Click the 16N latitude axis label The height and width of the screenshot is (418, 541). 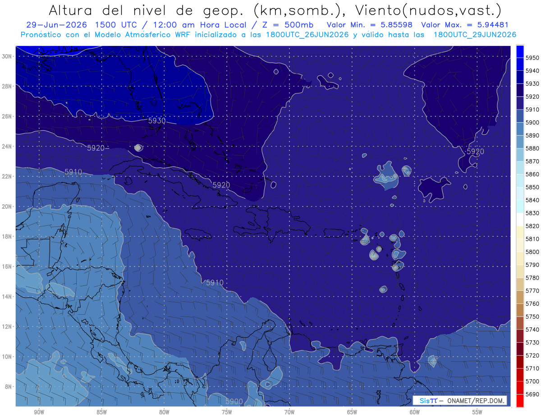pos(7,266)
